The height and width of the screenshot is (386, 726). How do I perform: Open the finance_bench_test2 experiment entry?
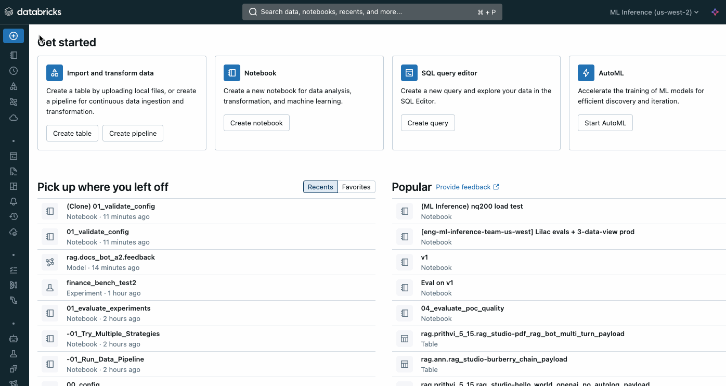coord(101,283)
